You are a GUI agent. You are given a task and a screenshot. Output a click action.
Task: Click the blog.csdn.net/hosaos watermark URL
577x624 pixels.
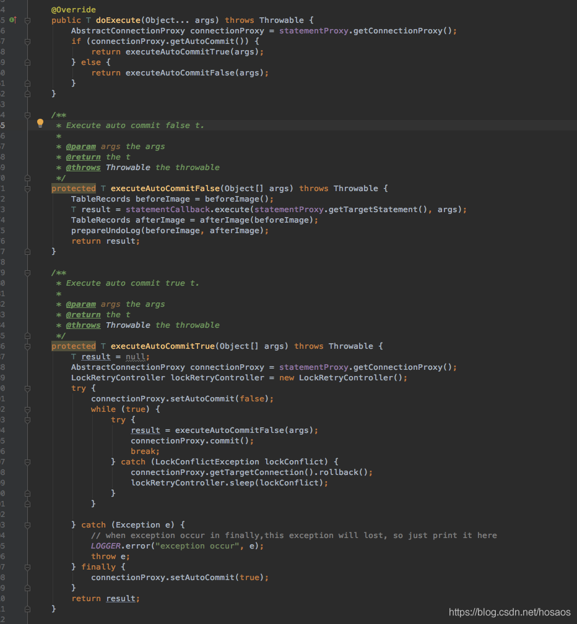click(x=510, y=612)
